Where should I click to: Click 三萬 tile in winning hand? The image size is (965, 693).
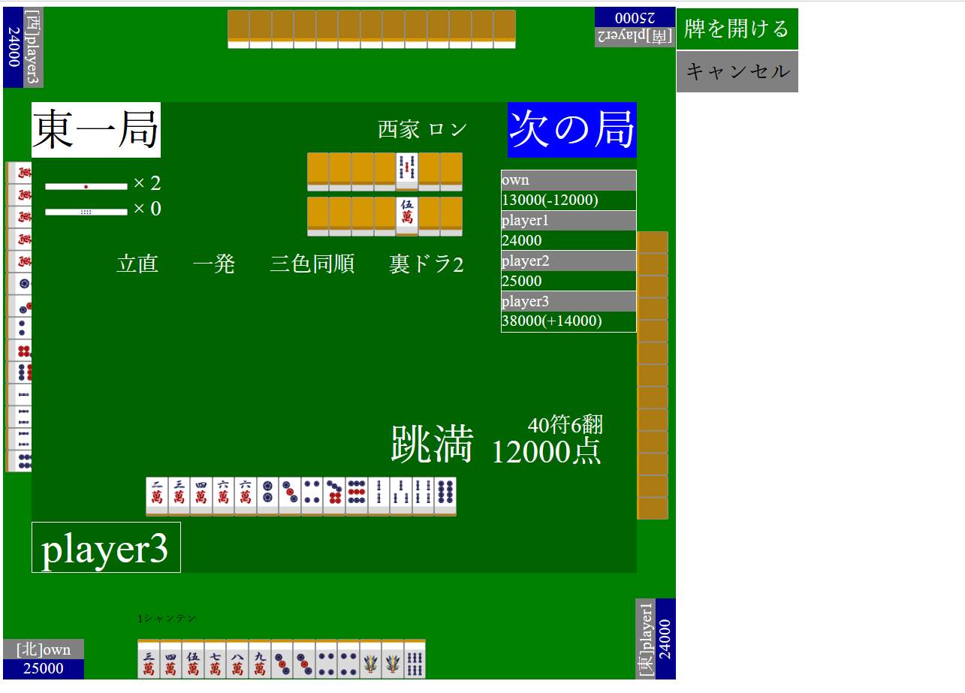click(179, 496)
